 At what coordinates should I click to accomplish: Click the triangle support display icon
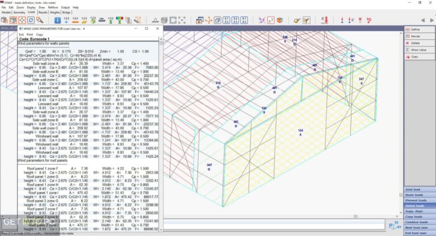[x=156, y=20]
